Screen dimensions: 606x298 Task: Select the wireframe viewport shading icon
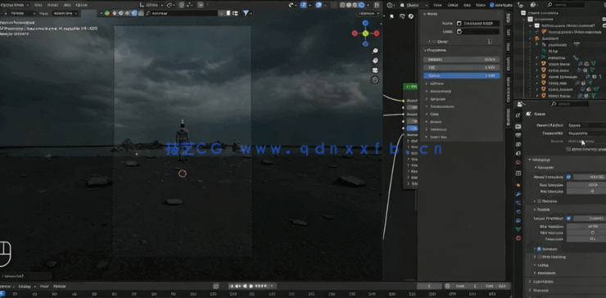pyautogui.click(x=343, y=5)
